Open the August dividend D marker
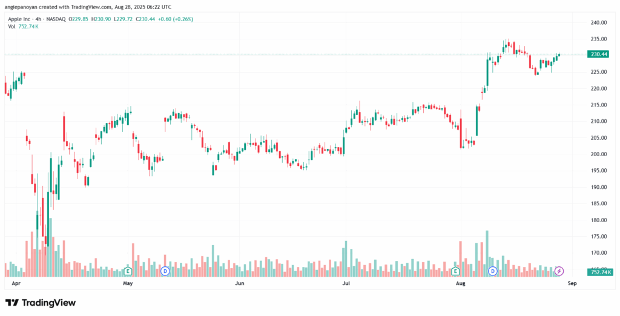This screenshot has height=316, width=620. coord(493,271)
